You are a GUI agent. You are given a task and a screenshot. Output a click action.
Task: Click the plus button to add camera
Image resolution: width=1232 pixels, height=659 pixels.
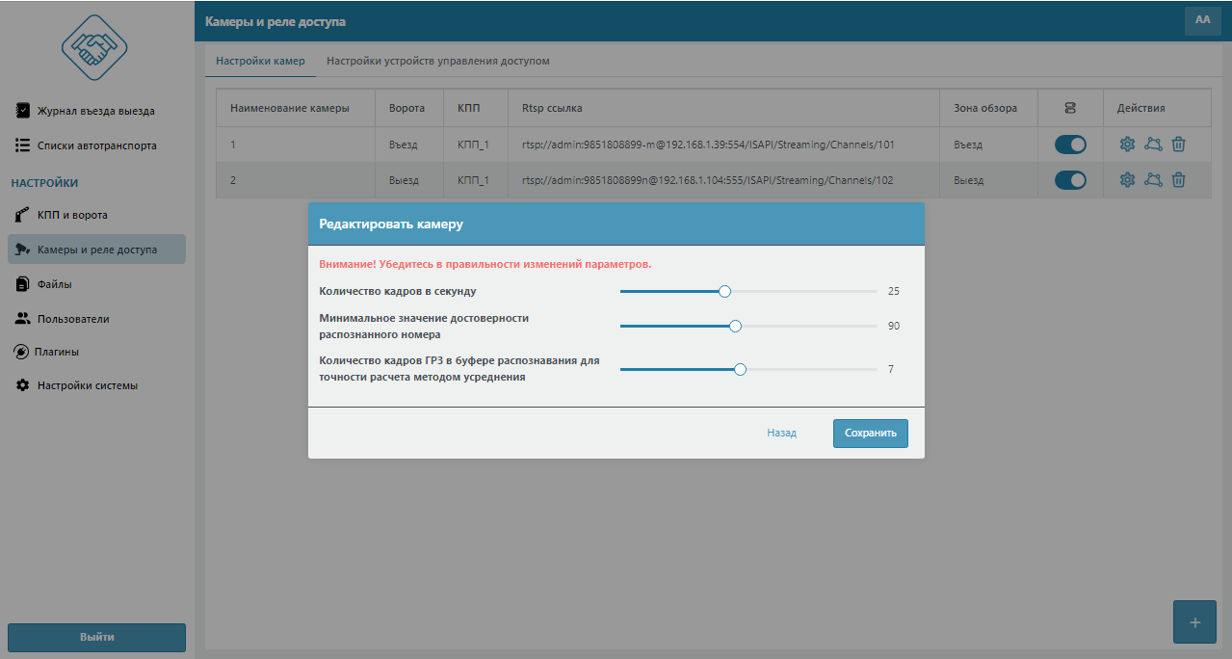pos(1194,622)
